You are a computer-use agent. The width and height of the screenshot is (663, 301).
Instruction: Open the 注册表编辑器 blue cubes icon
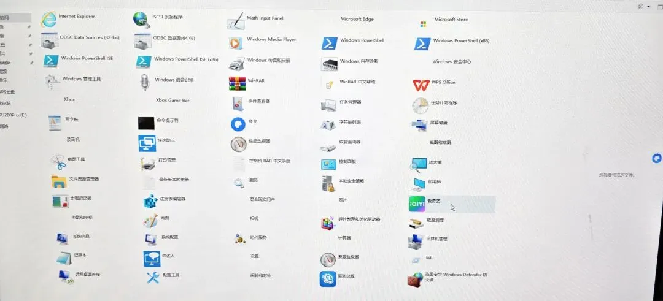[150, 201]
